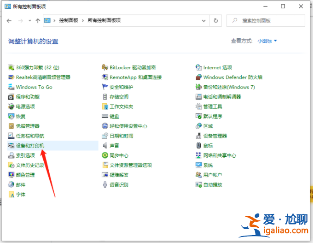This screenshot has width=314, height=243.
Task: Click into the 搜索控制面板 search box
Action: click(x=266, y=21)
